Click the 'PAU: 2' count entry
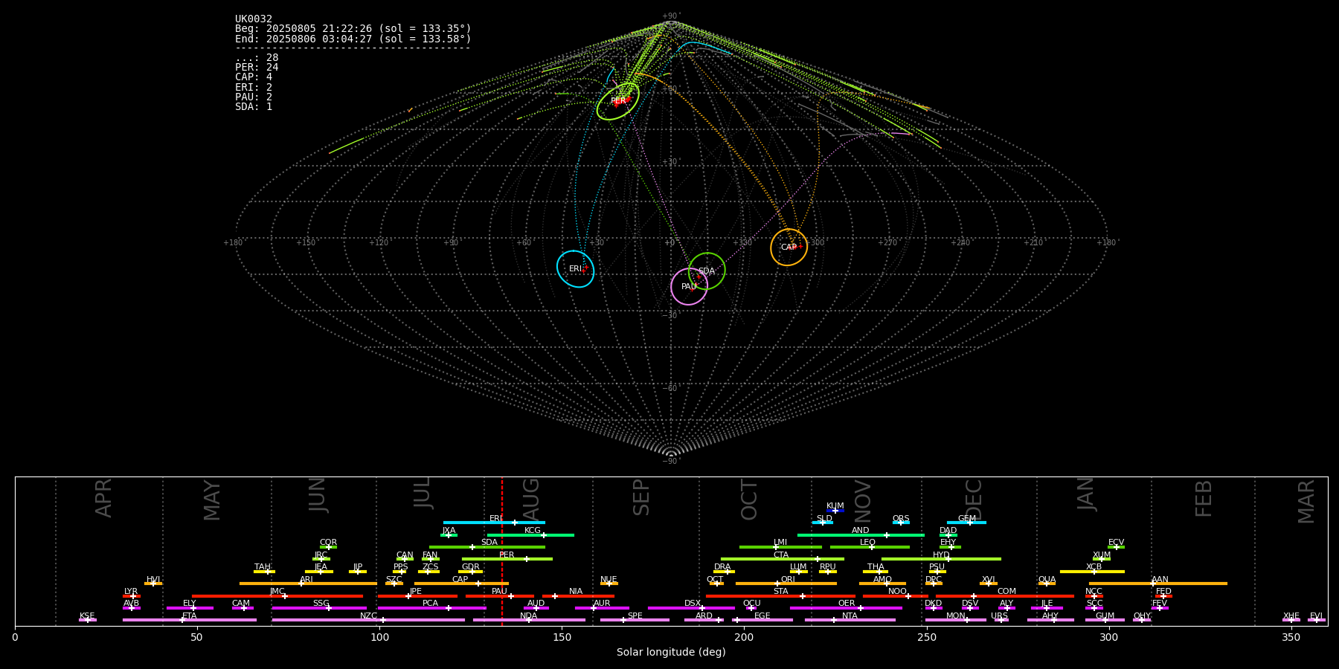The height and width of the screenshot is (669, 1339). click(254, 97)
